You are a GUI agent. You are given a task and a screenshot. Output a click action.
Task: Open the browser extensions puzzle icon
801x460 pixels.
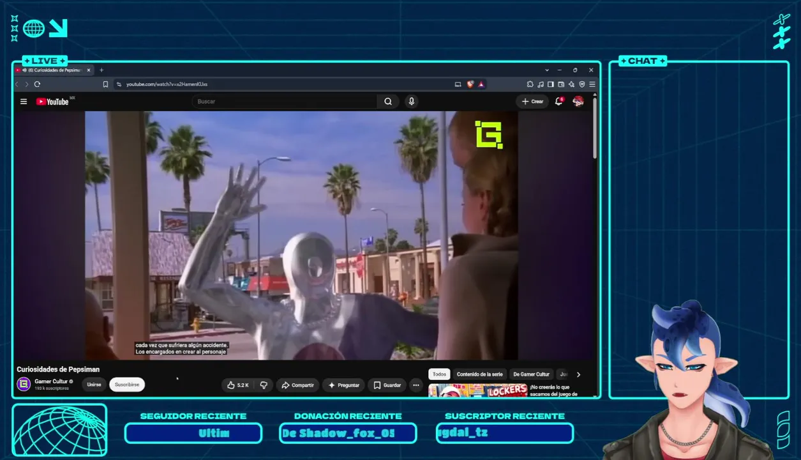coord(530,84)
